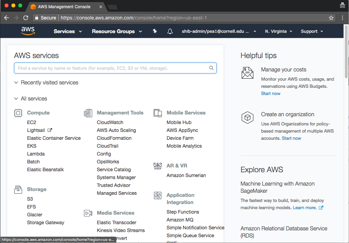
Task: Go forward using the browser forward arrow
Action: 16,18
